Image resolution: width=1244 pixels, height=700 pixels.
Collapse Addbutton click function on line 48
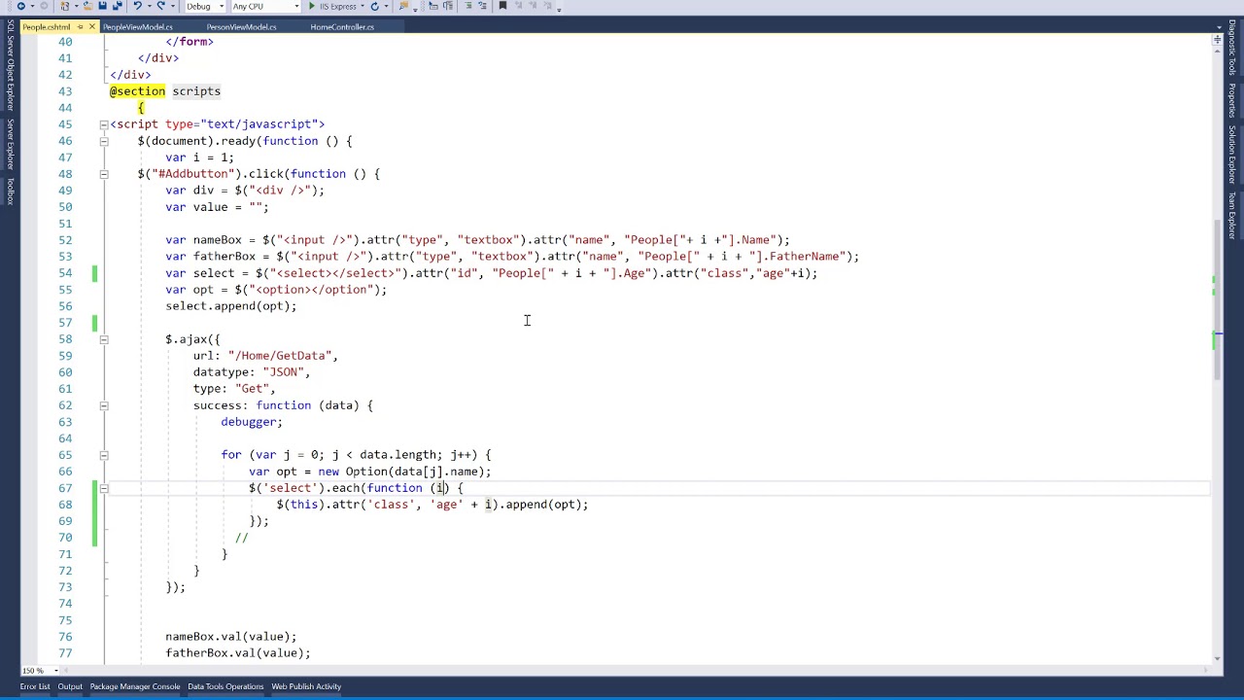[103, 174]
